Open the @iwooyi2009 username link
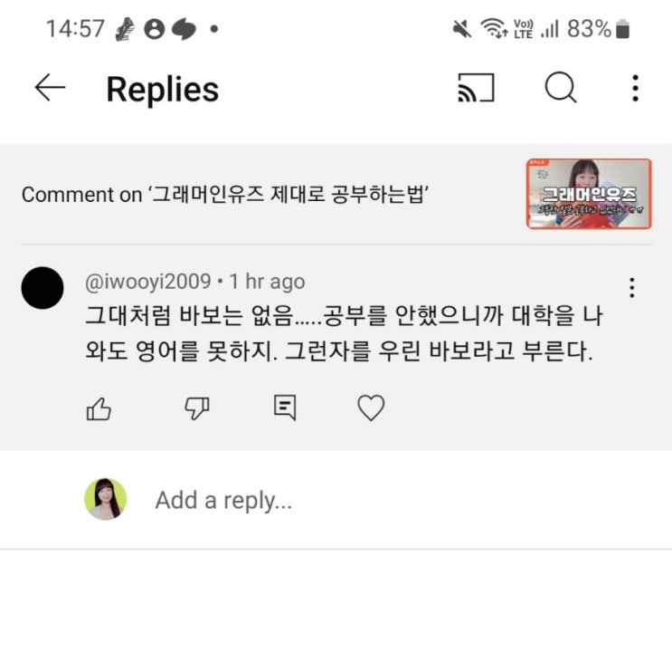The width and height of the screenshot is (672, 672). pyautogui.click(x=147, y=282)
